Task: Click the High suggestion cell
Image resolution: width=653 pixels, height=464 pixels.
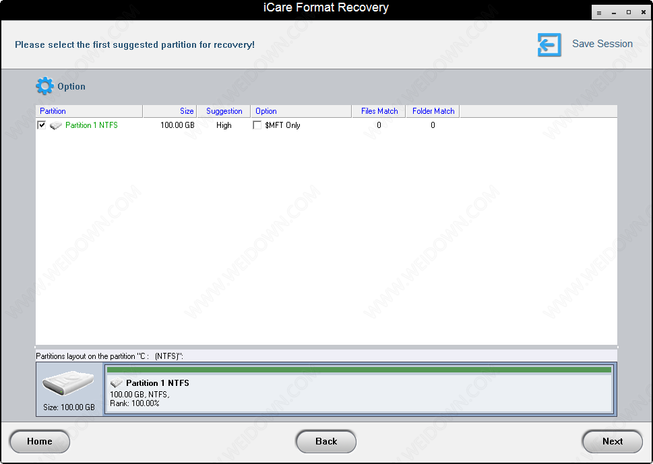Action: (x=224, y=125)
